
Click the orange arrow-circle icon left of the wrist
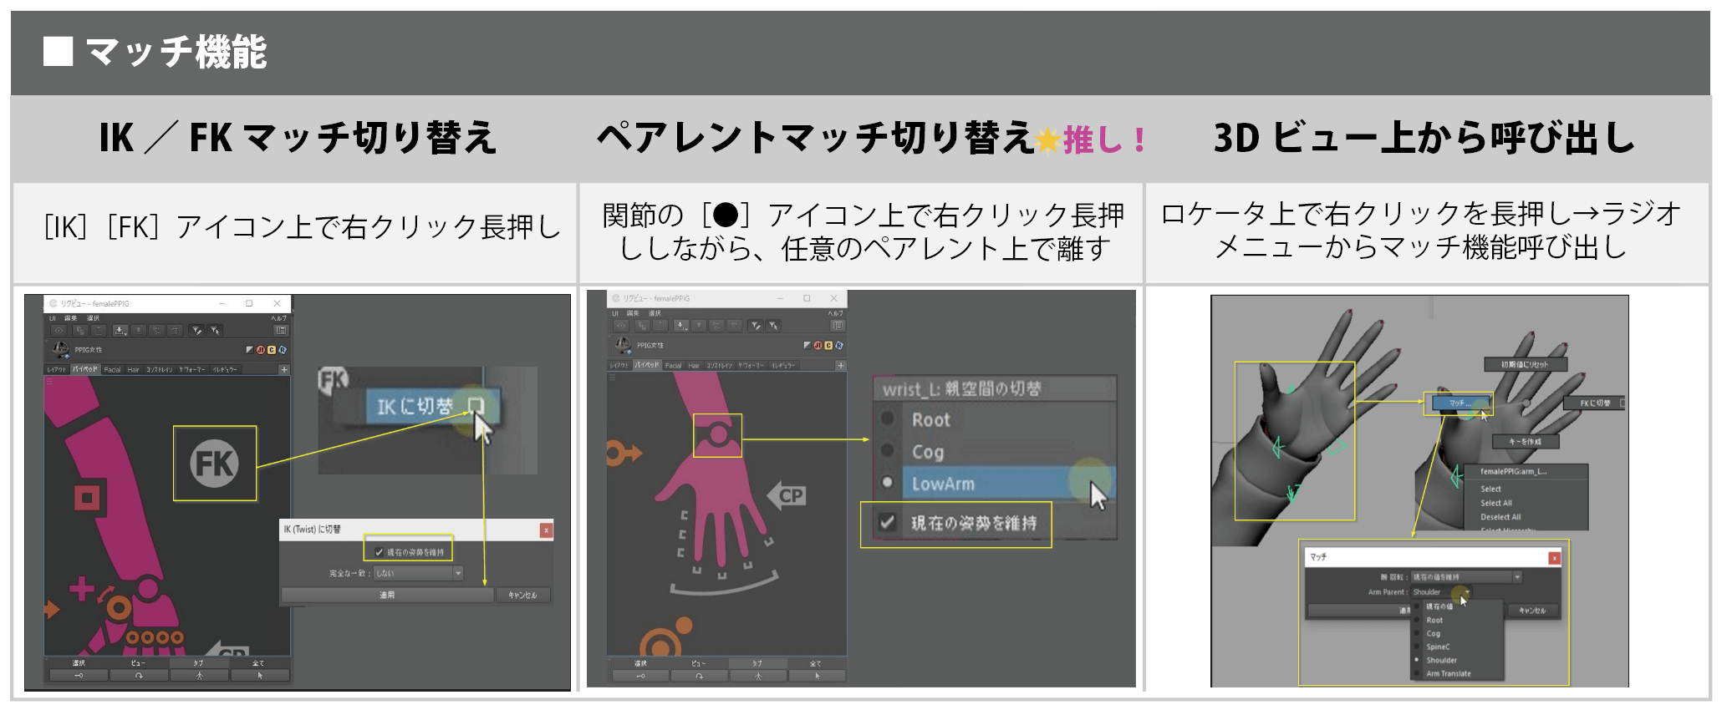coord(622,454)
